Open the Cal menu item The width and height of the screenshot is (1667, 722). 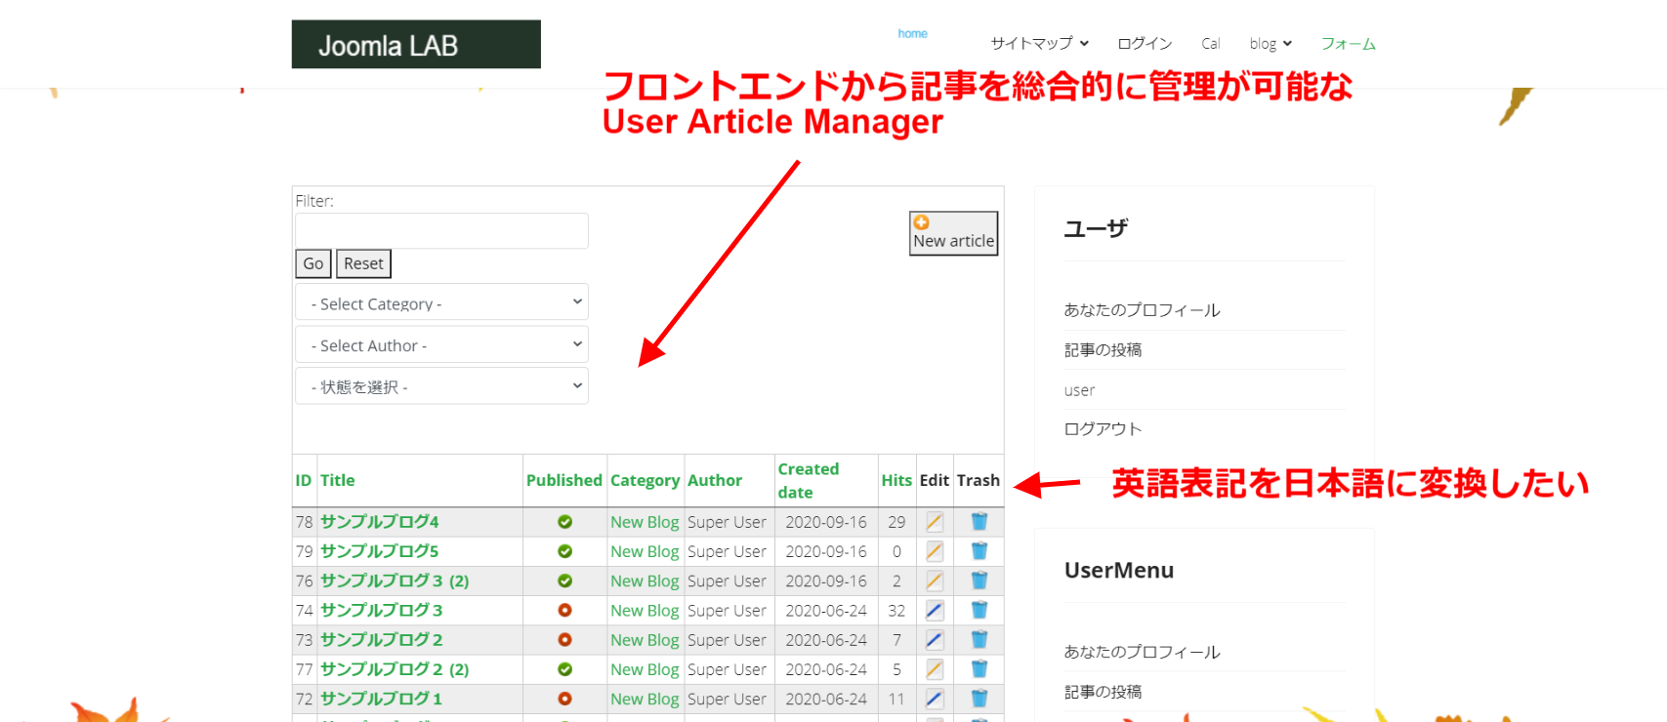(1211, 43)
